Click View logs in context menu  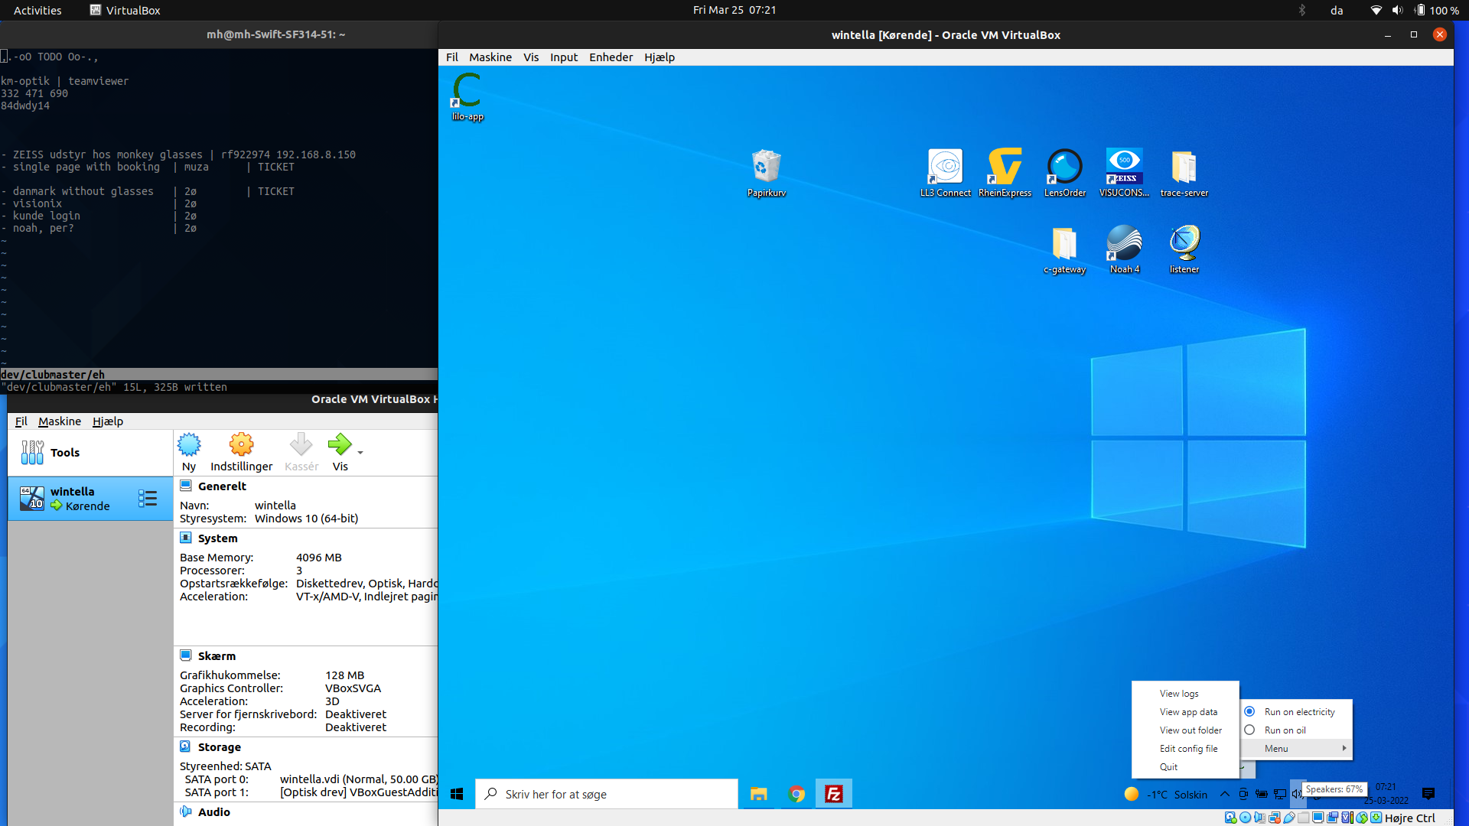click(x=1178, y=694)
